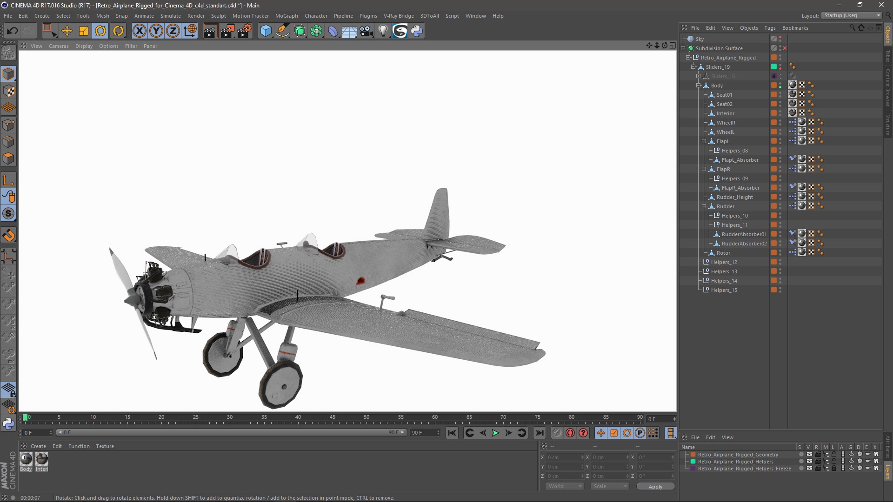Select the Texture mode icon
Image resolution: width=893 pixels, height=502 pixels.
8,91
